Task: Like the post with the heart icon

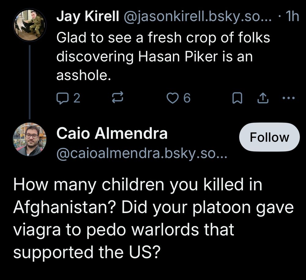Action: click(x=172, y=98)
